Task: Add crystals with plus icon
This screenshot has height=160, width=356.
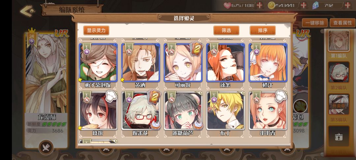Action: click(348, 5)
